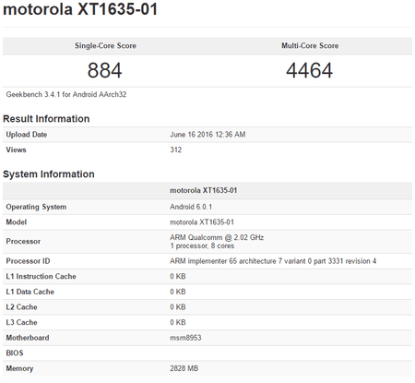
Task: Select the 'Motherboard' label
Action: pos(28,338)
